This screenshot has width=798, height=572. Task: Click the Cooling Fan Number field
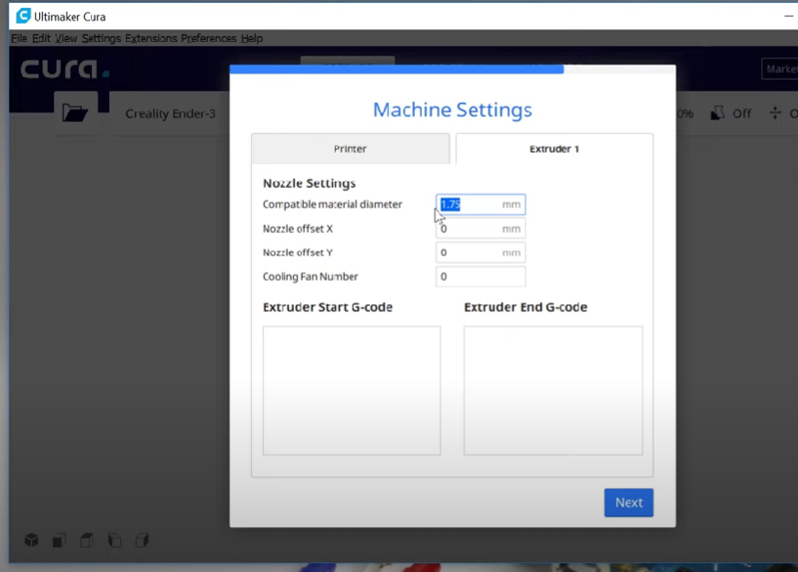(x=481, y=277)
